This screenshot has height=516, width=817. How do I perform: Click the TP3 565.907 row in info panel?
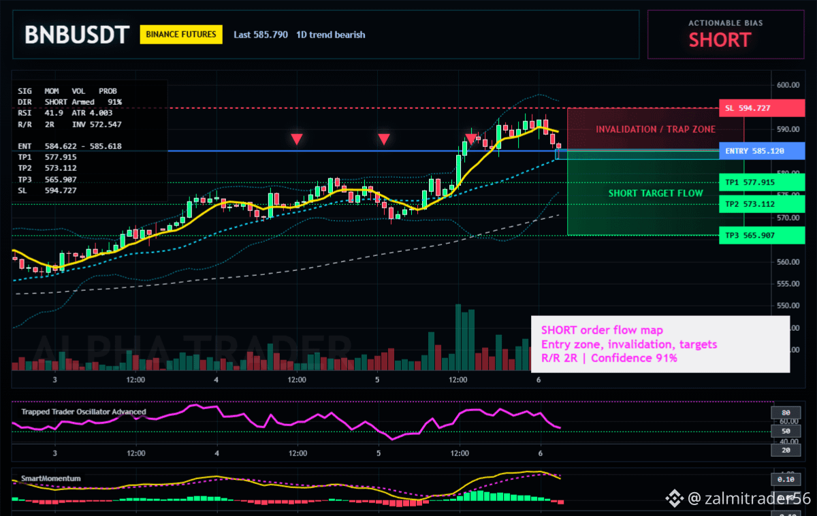48,180
